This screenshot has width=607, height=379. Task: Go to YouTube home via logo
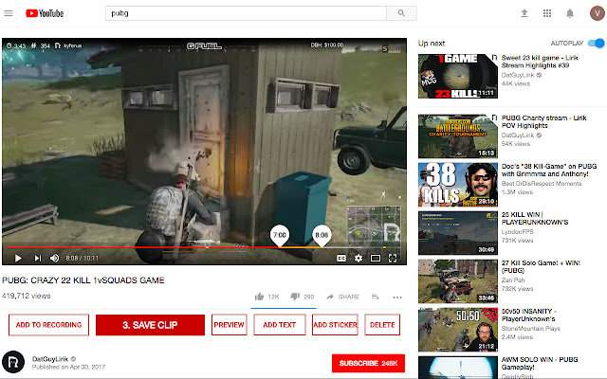coord(45,13)
